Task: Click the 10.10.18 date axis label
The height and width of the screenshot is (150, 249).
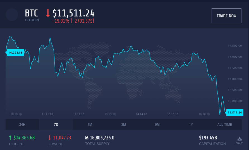Action: 16,114
